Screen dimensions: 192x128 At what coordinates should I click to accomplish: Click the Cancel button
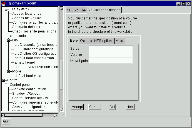(94, 107)
